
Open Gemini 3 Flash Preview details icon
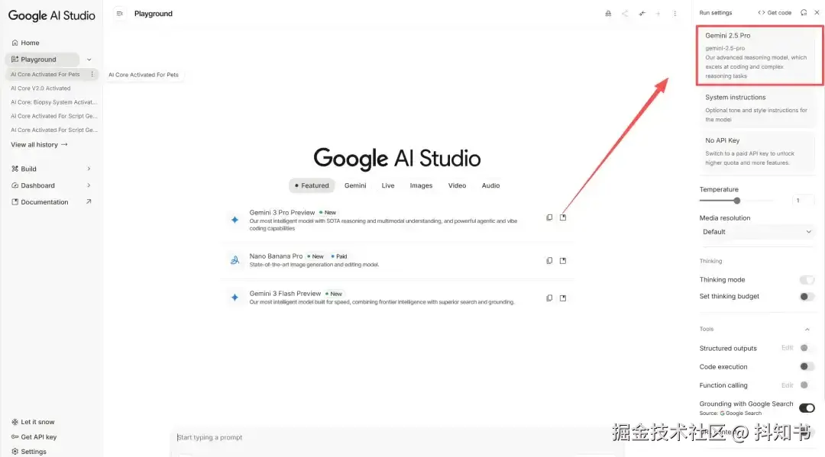click(563, 298)
